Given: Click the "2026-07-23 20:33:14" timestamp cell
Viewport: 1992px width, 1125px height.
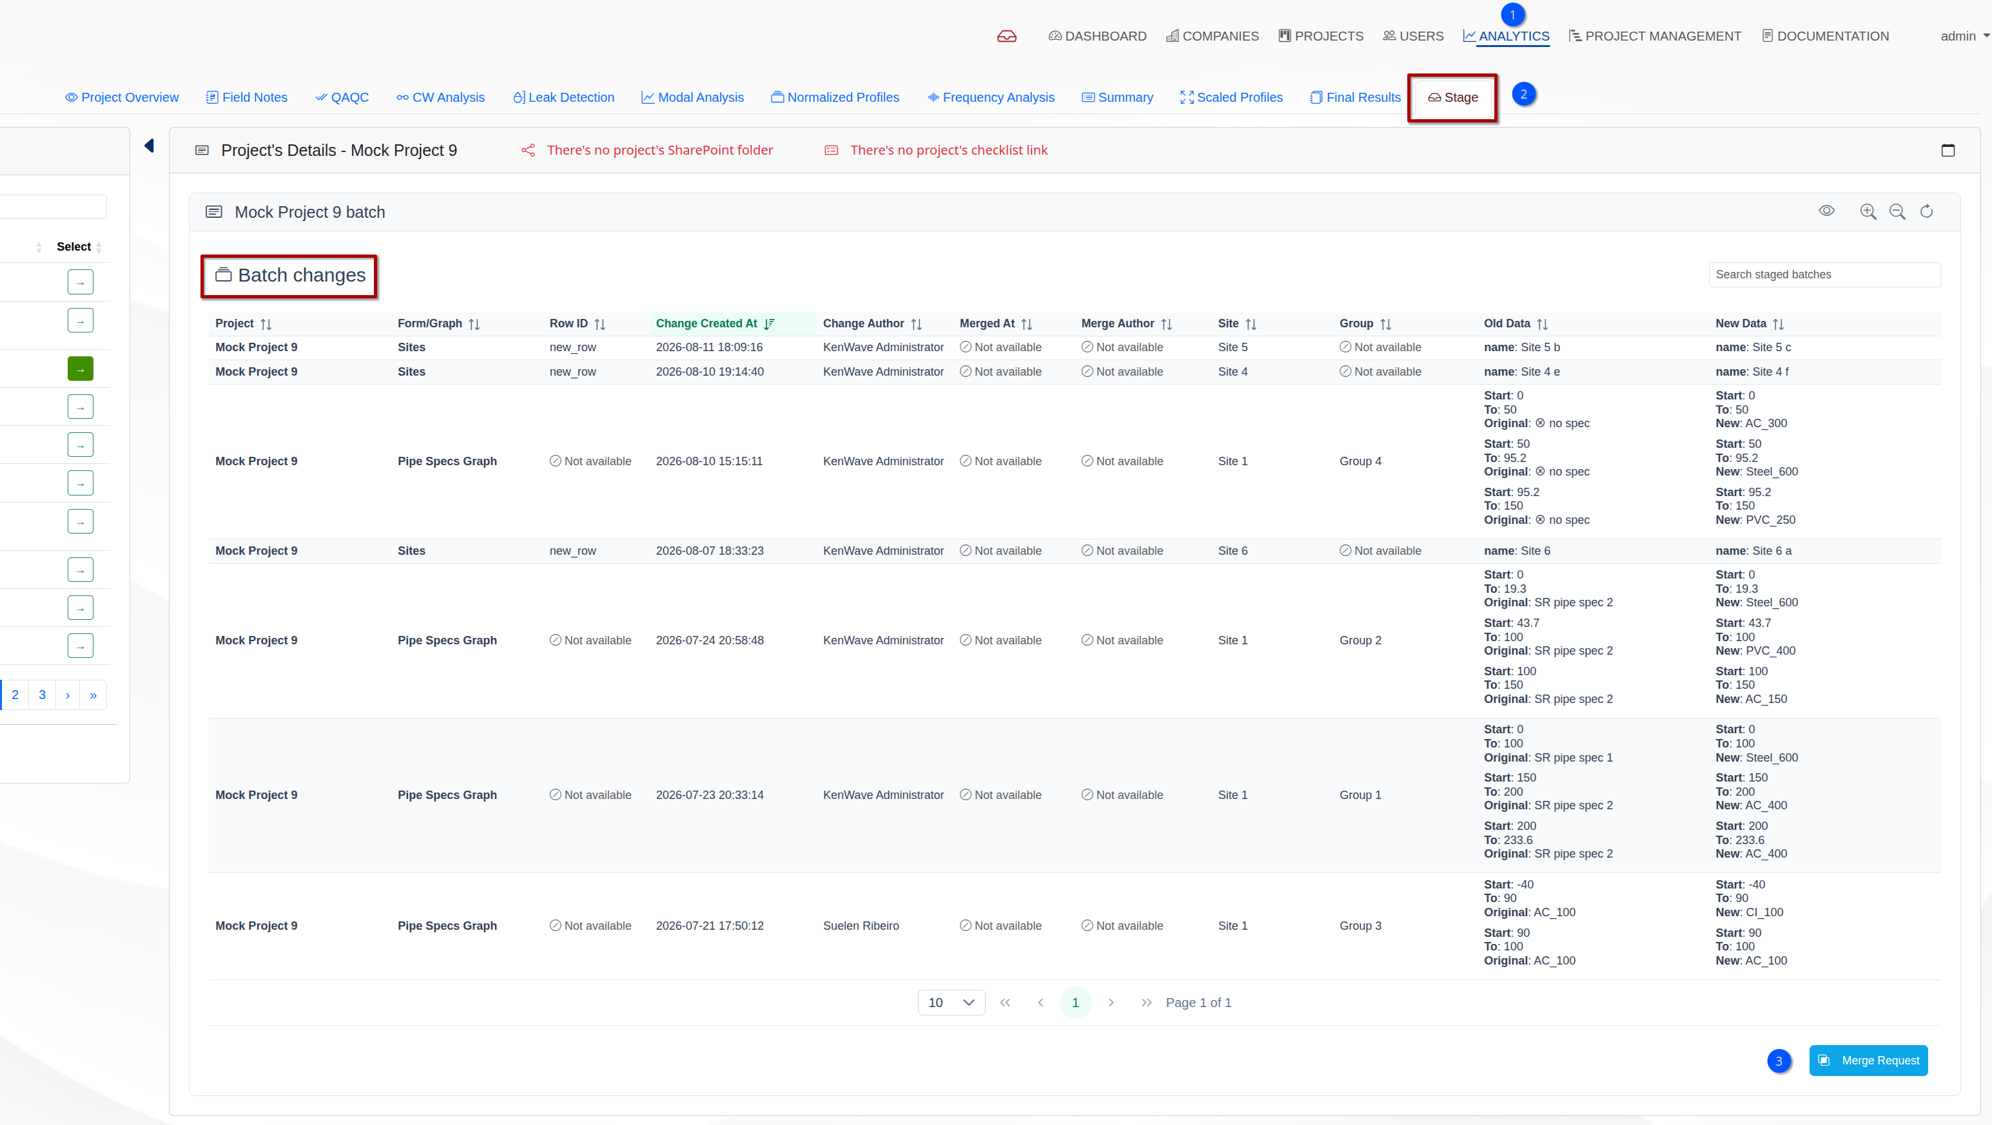Looking at the screenshot, I should (x=709, y=795).
